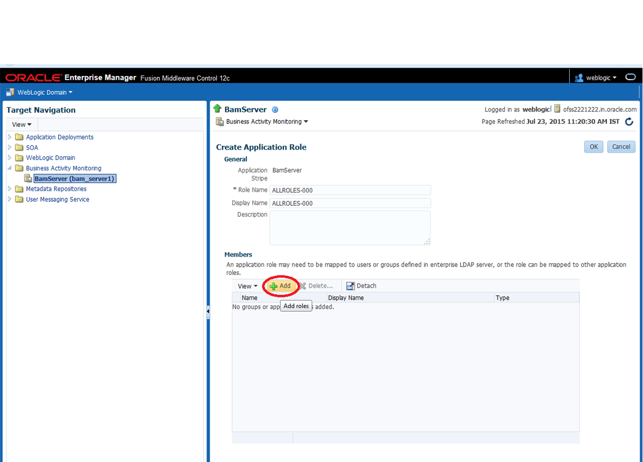Expand the User Messaging Service tree node
643x462 pixels.
click(10, 199)
